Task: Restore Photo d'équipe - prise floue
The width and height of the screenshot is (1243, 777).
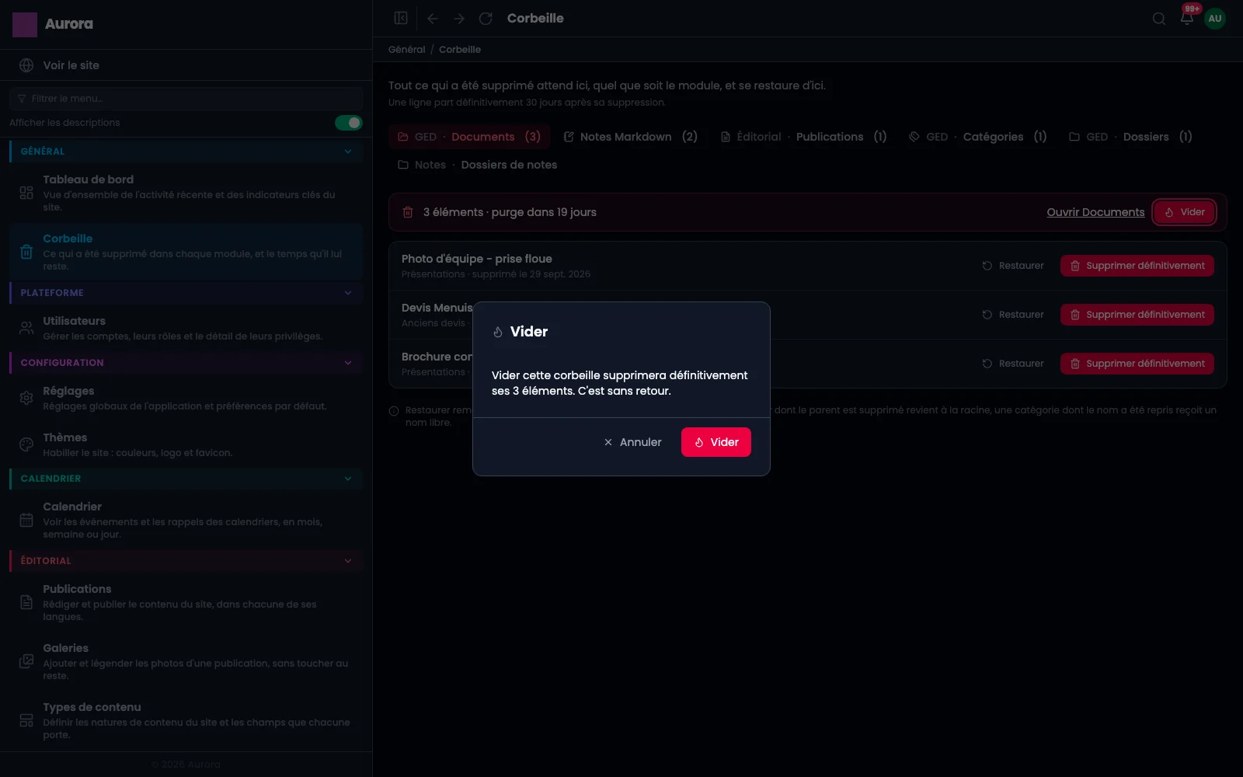Action: click(x=1013, y=266)
